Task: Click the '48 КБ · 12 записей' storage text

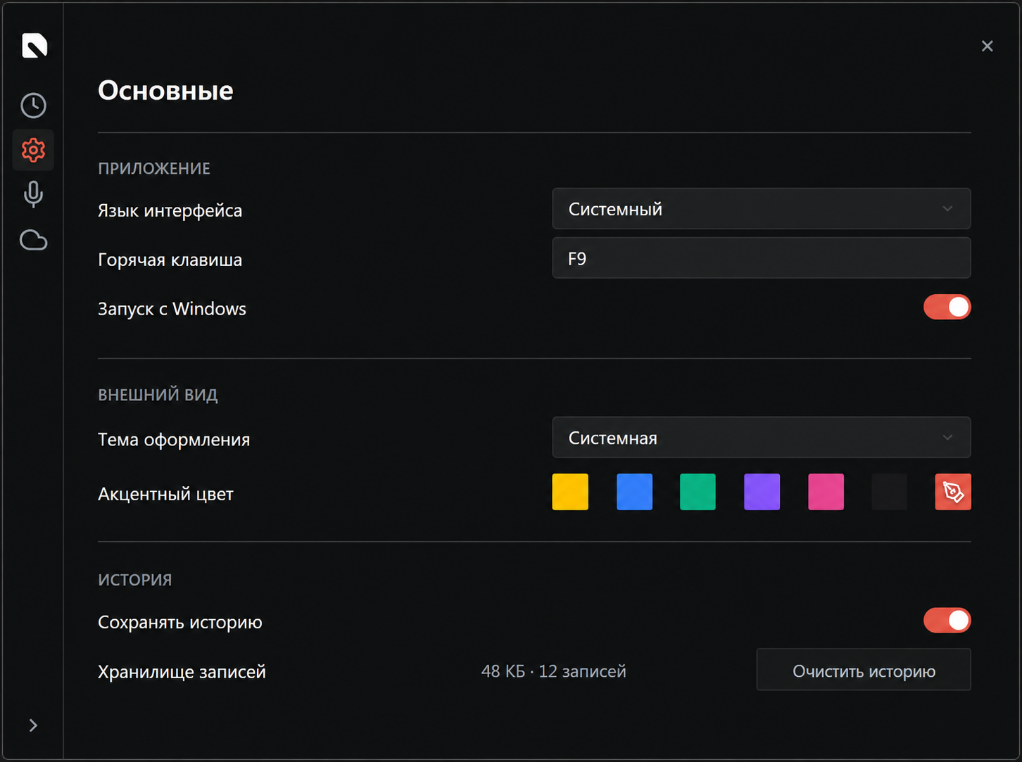Action: click(553, 671)
